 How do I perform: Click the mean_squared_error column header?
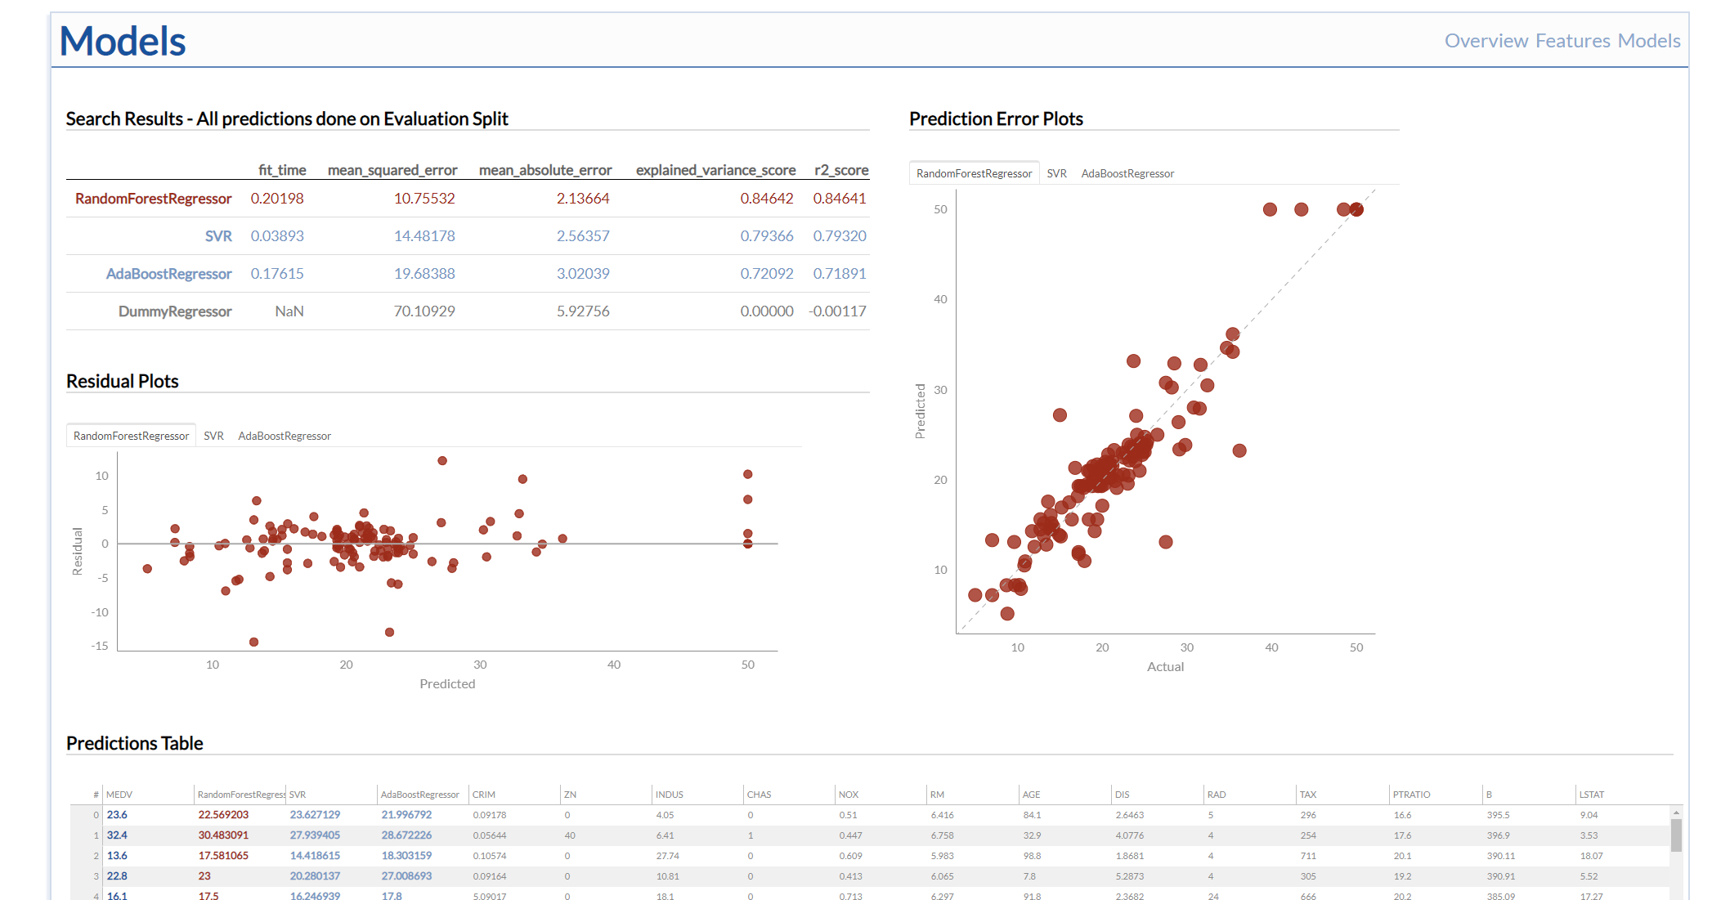(x=392, y=170)
